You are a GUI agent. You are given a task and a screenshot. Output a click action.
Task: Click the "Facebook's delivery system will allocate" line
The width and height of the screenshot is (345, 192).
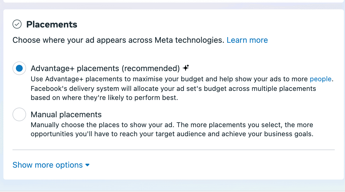click(x=113, y=89)
